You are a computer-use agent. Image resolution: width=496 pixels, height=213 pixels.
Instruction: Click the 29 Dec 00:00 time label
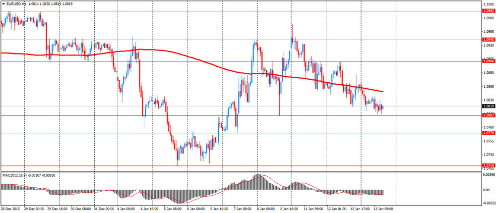(x=34, y=209)
